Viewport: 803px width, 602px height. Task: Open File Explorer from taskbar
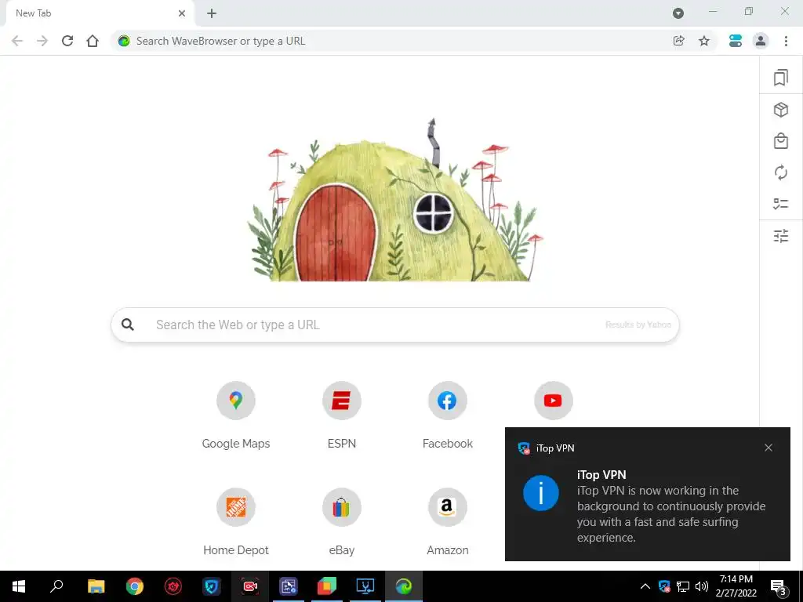coord(96,586)
